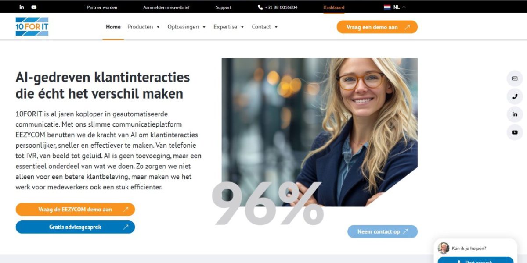
Task: Click the email envelope icon in side panel
Action: 515,78
